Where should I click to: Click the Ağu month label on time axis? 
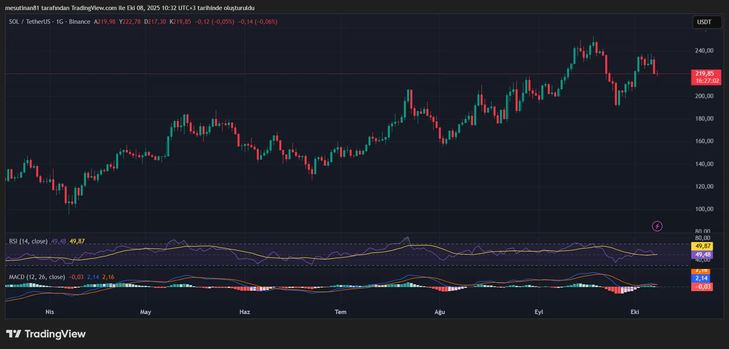pos(440,312)
